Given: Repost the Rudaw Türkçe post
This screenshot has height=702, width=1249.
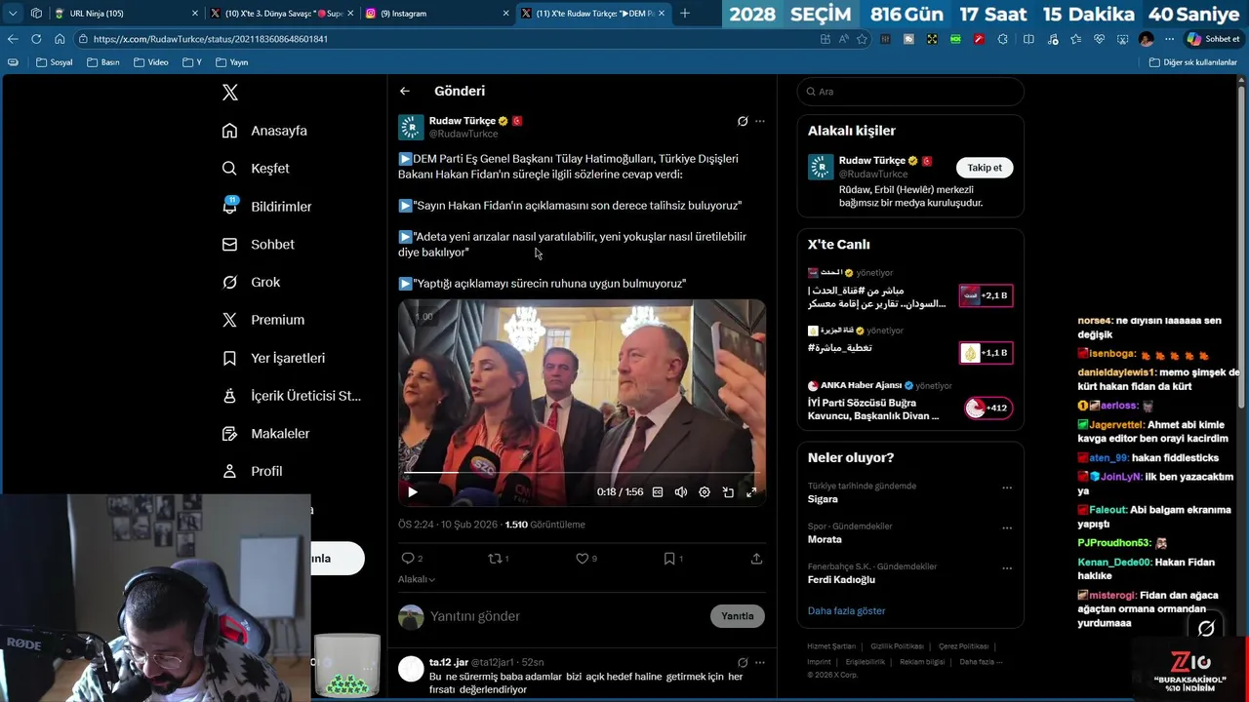Looking at the screenshot, I should 495,559.
